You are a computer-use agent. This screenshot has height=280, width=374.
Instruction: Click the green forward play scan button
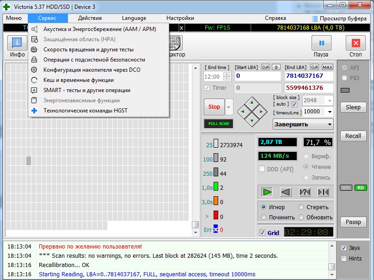[267, 192]
